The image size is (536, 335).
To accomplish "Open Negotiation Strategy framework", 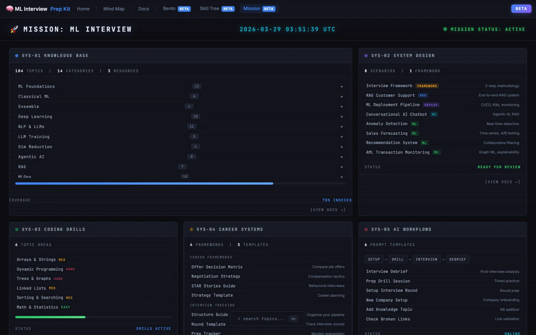I will [268, 277].
